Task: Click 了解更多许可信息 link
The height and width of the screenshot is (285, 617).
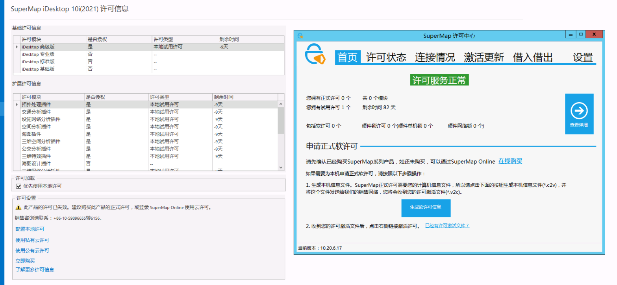Action: 35,270
